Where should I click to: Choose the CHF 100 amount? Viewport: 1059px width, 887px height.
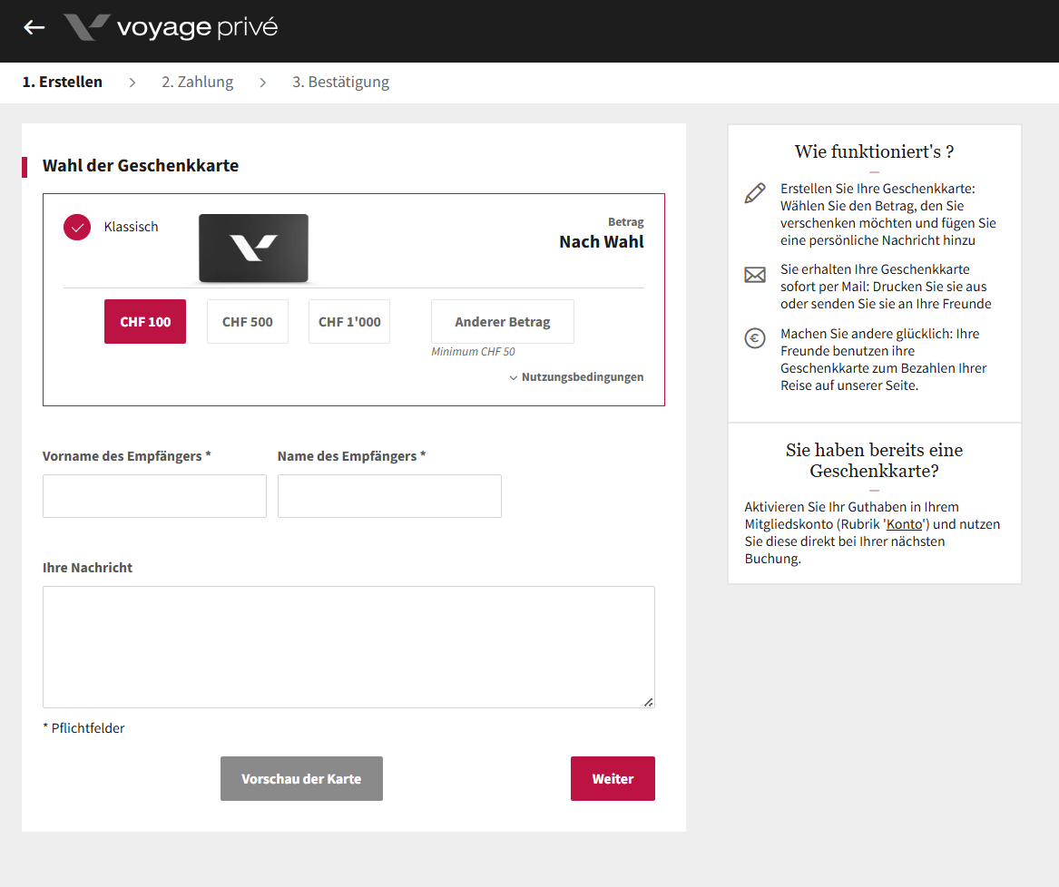[145, 322]
